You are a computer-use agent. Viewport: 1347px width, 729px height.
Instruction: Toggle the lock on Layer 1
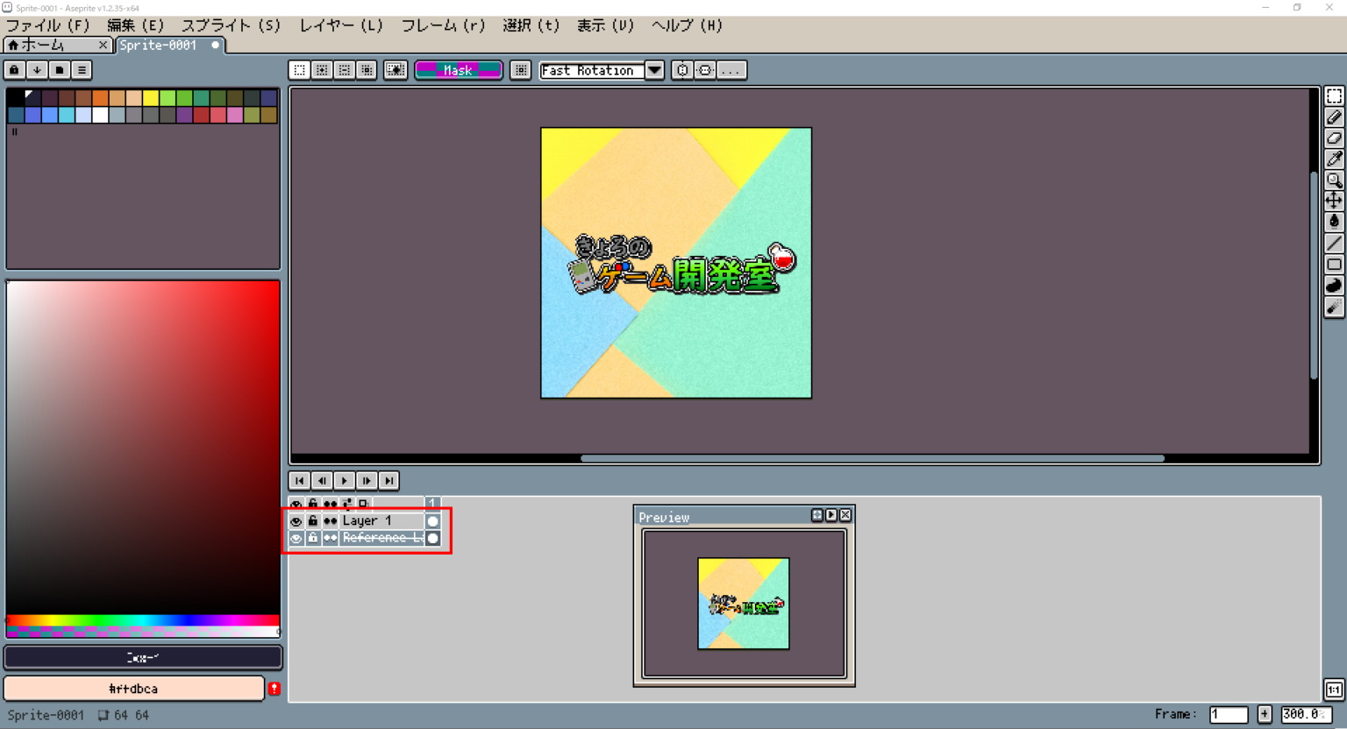[x=313, y=521]
